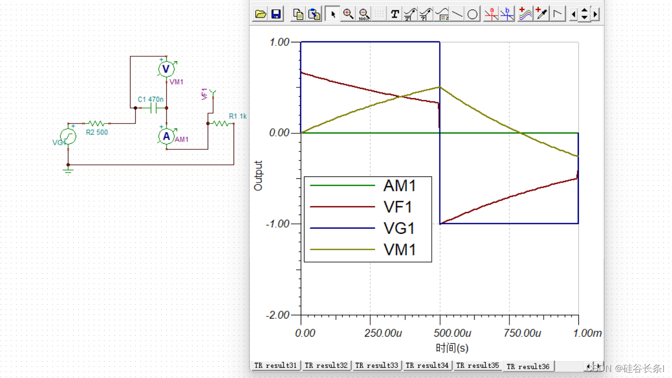Click the up arrow in toolbar stepper
Screen dimensions: 672x378
[585, 10]
